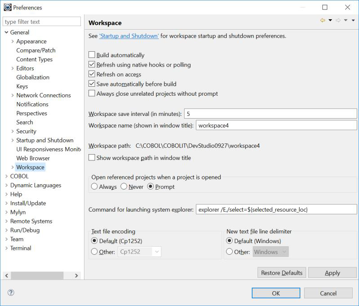Open the Keys preference page
The height and width of the screenshot is (306, 359).
(x=22, y=86)
